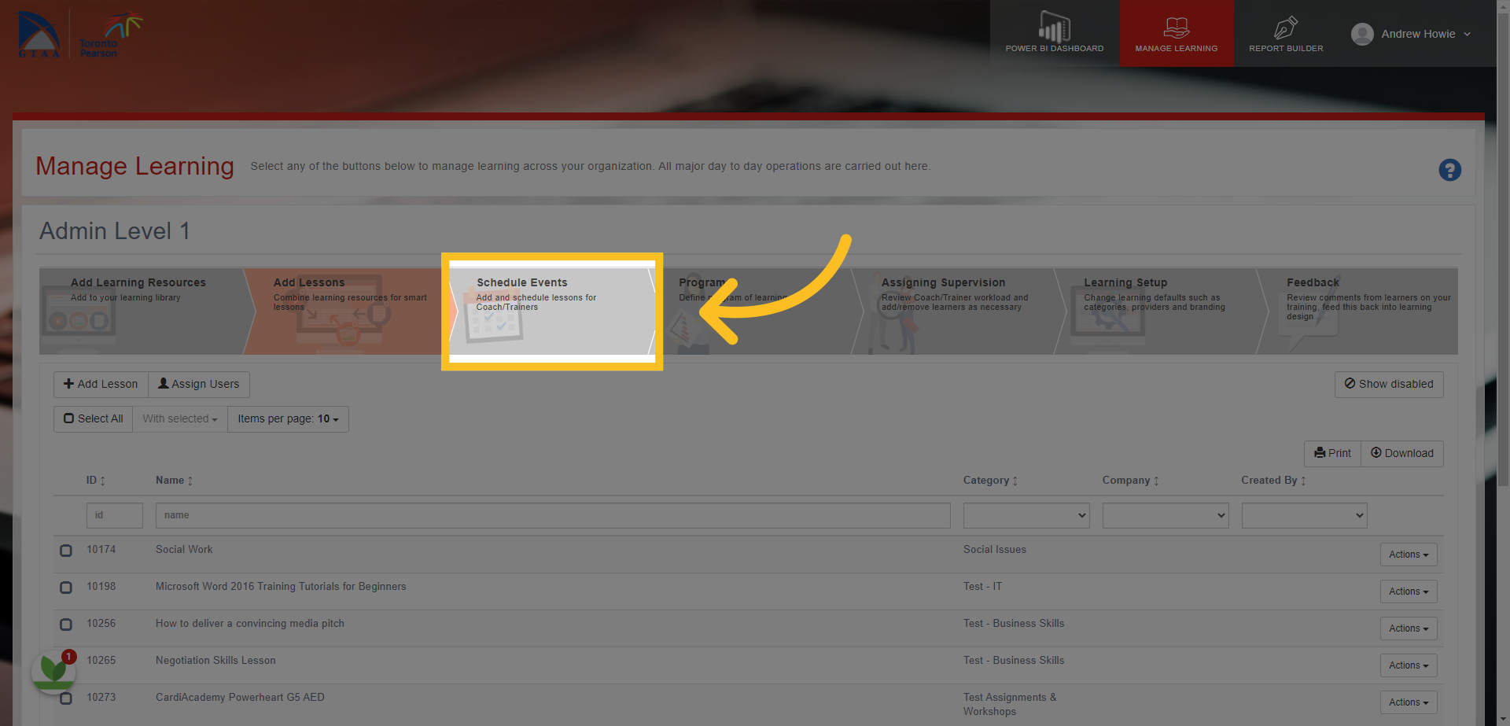Click Download button
Image resolution: width=1510 pixels, height=726 pixels.
point(1402,453)
